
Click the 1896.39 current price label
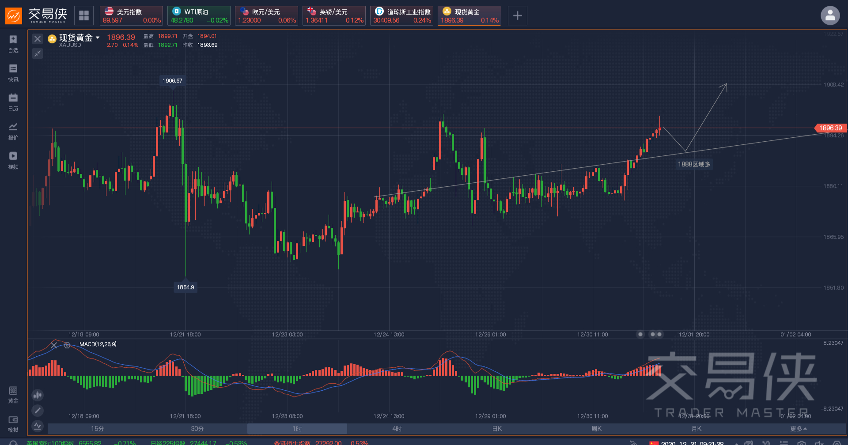tap(830, 128)
